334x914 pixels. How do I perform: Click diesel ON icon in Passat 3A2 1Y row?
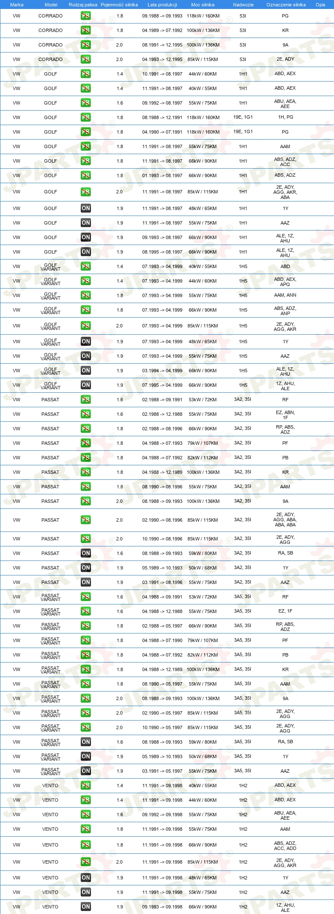pyautogui.click(x=85, y=568)
